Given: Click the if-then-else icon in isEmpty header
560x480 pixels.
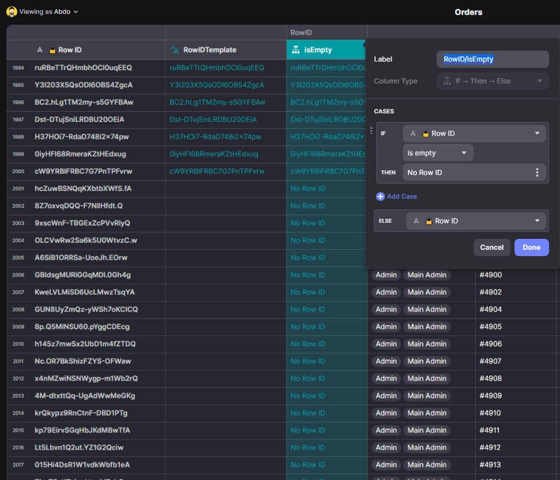Looking at the screenshot, I should click(296, 50).
